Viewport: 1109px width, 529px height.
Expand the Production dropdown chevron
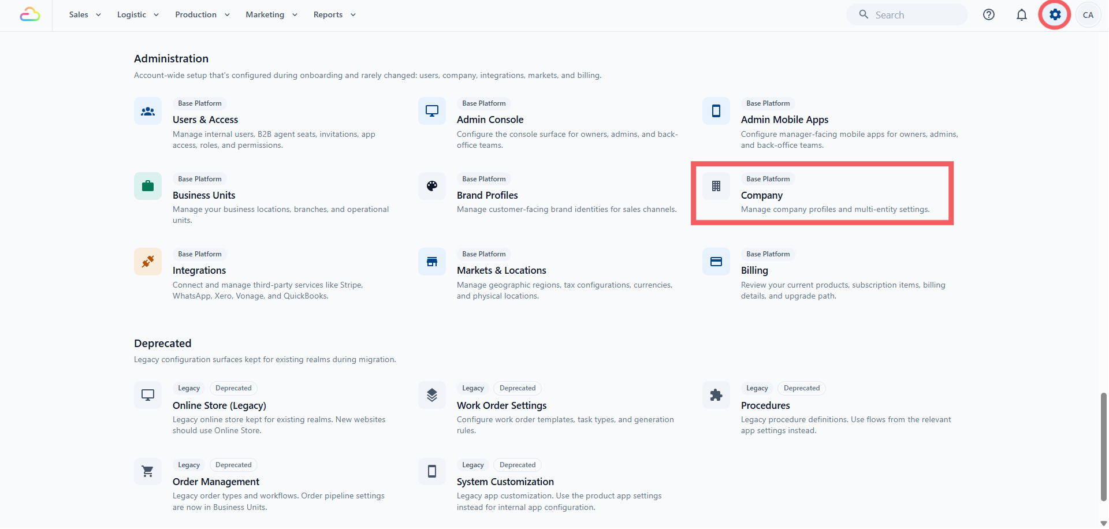click(227, 15)
